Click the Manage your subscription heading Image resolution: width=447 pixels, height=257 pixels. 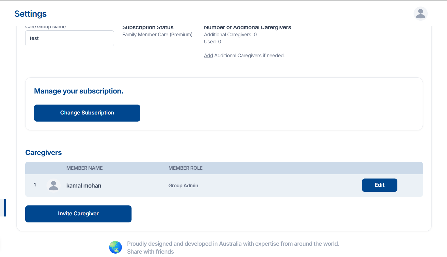coord(79,91)
